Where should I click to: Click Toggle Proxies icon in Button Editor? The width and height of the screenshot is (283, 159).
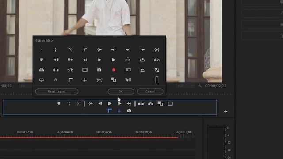click(157, 70)
